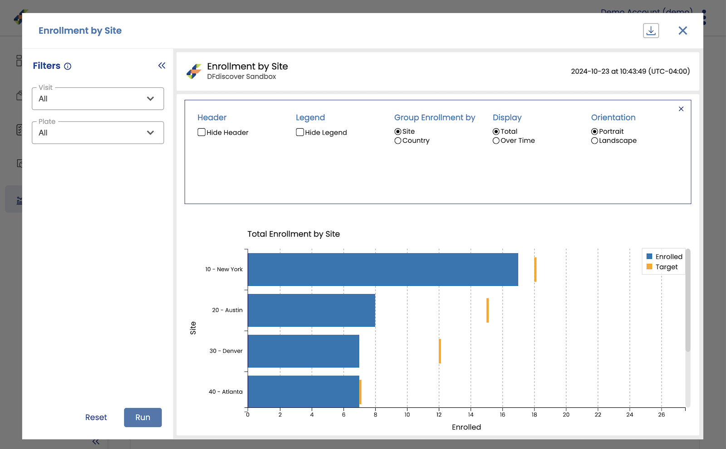The image size is (726, 449).
Task: Click the Austin enrolled bar
Action: click(311, 310)
